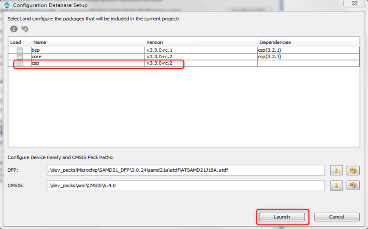
Task: Select the core package name in table
Action: [x=36, y=57]
